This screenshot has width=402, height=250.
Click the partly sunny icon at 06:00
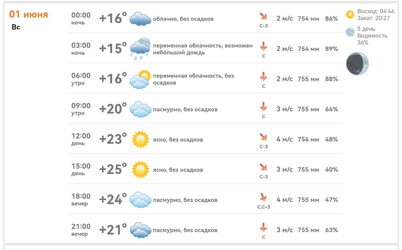click(140, 79)
